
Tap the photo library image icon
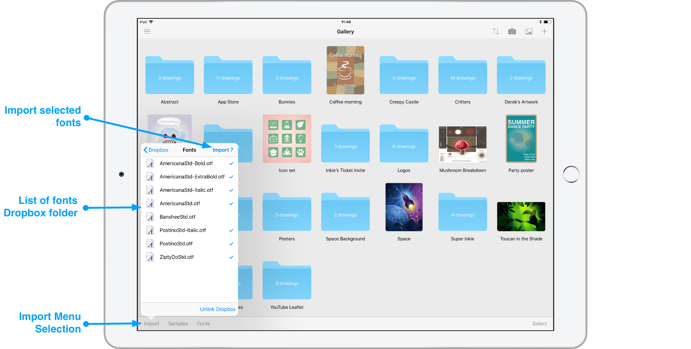coord(529,31)
